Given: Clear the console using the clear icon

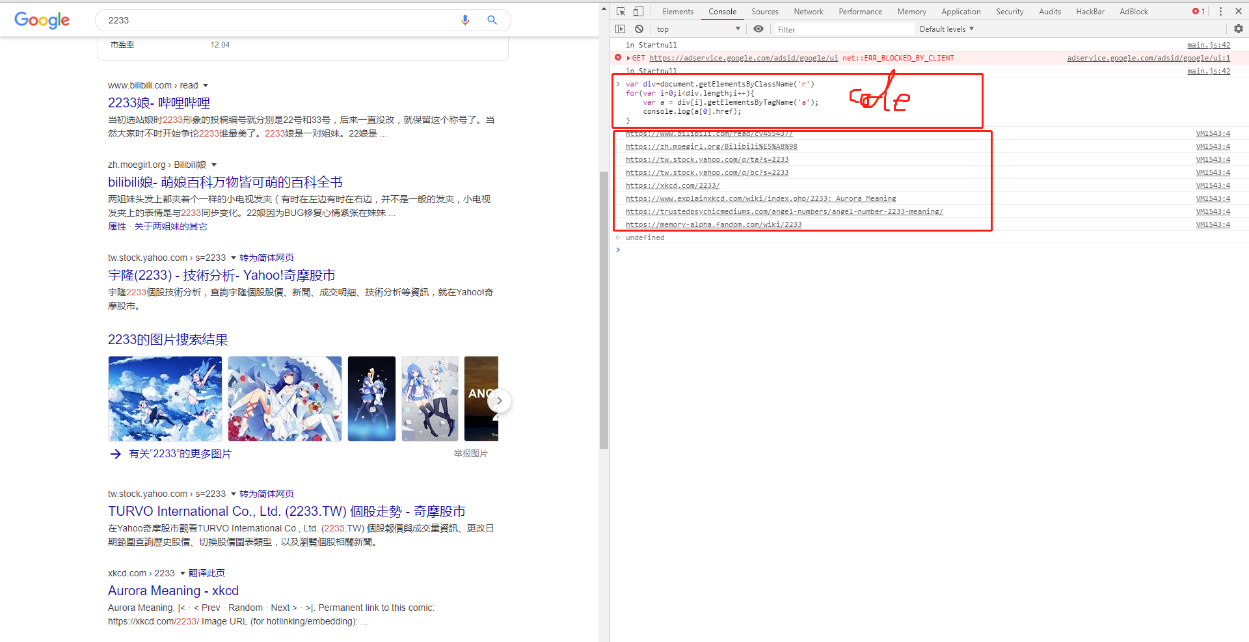Looking at the screenshot, I should pos(638,29).
